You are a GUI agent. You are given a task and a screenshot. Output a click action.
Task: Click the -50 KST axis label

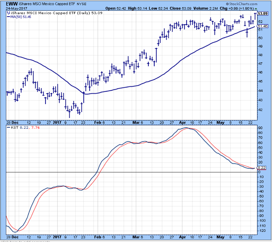(261, 196)
